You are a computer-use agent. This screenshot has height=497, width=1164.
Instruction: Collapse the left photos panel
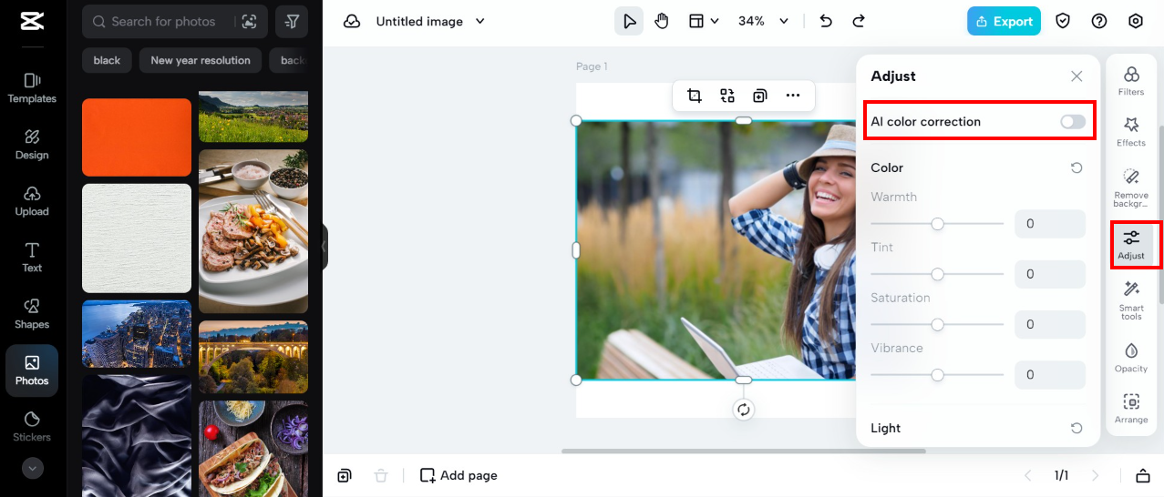[x=324, y=247]
